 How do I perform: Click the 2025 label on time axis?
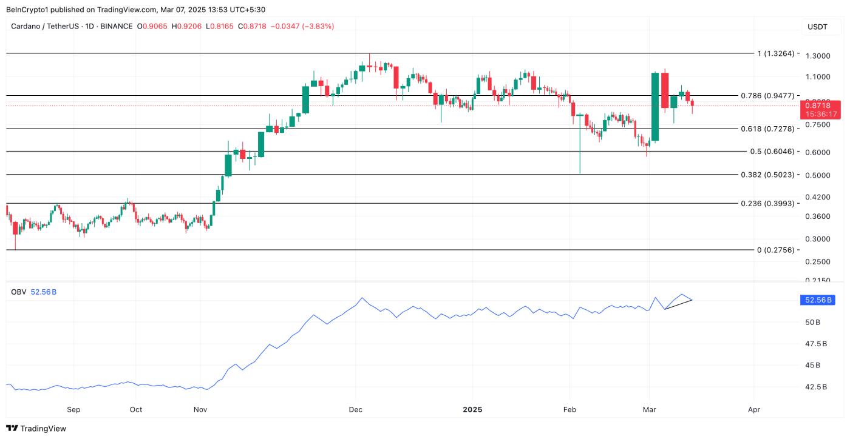472,409
